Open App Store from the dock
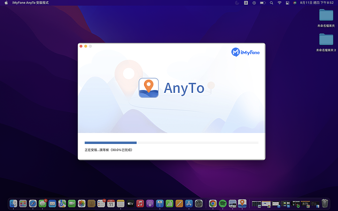Screen dimensions: 338x211 [x=189, y=203]
